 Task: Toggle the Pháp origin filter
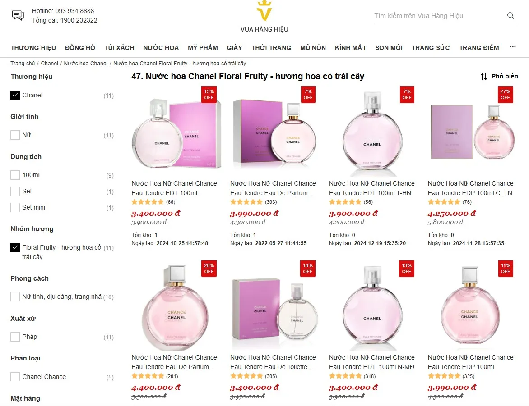point(14,337)
